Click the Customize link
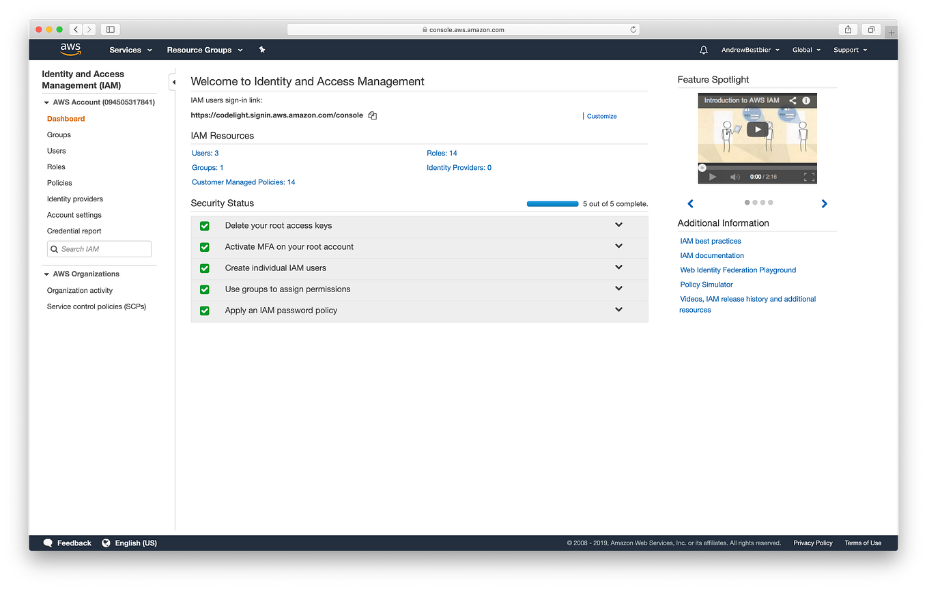 601,116
